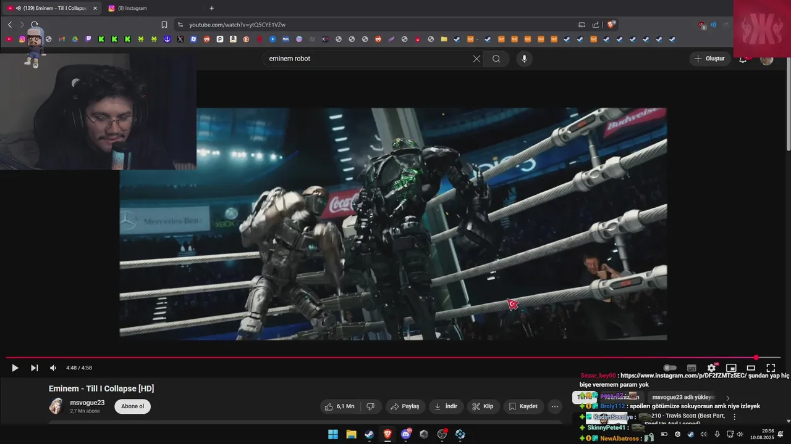Expand chip row with right chevron
Viewport: 791px width, 444px height.
(x=728, y=398)
